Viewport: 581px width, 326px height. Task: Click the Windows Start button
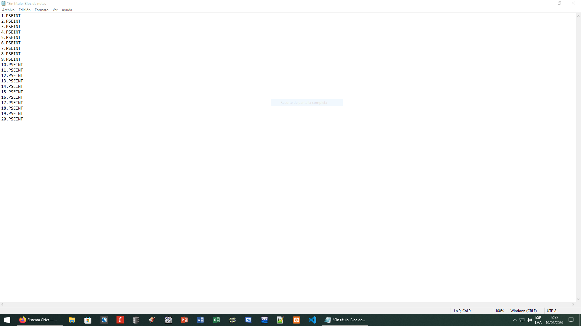pos(7,320)
